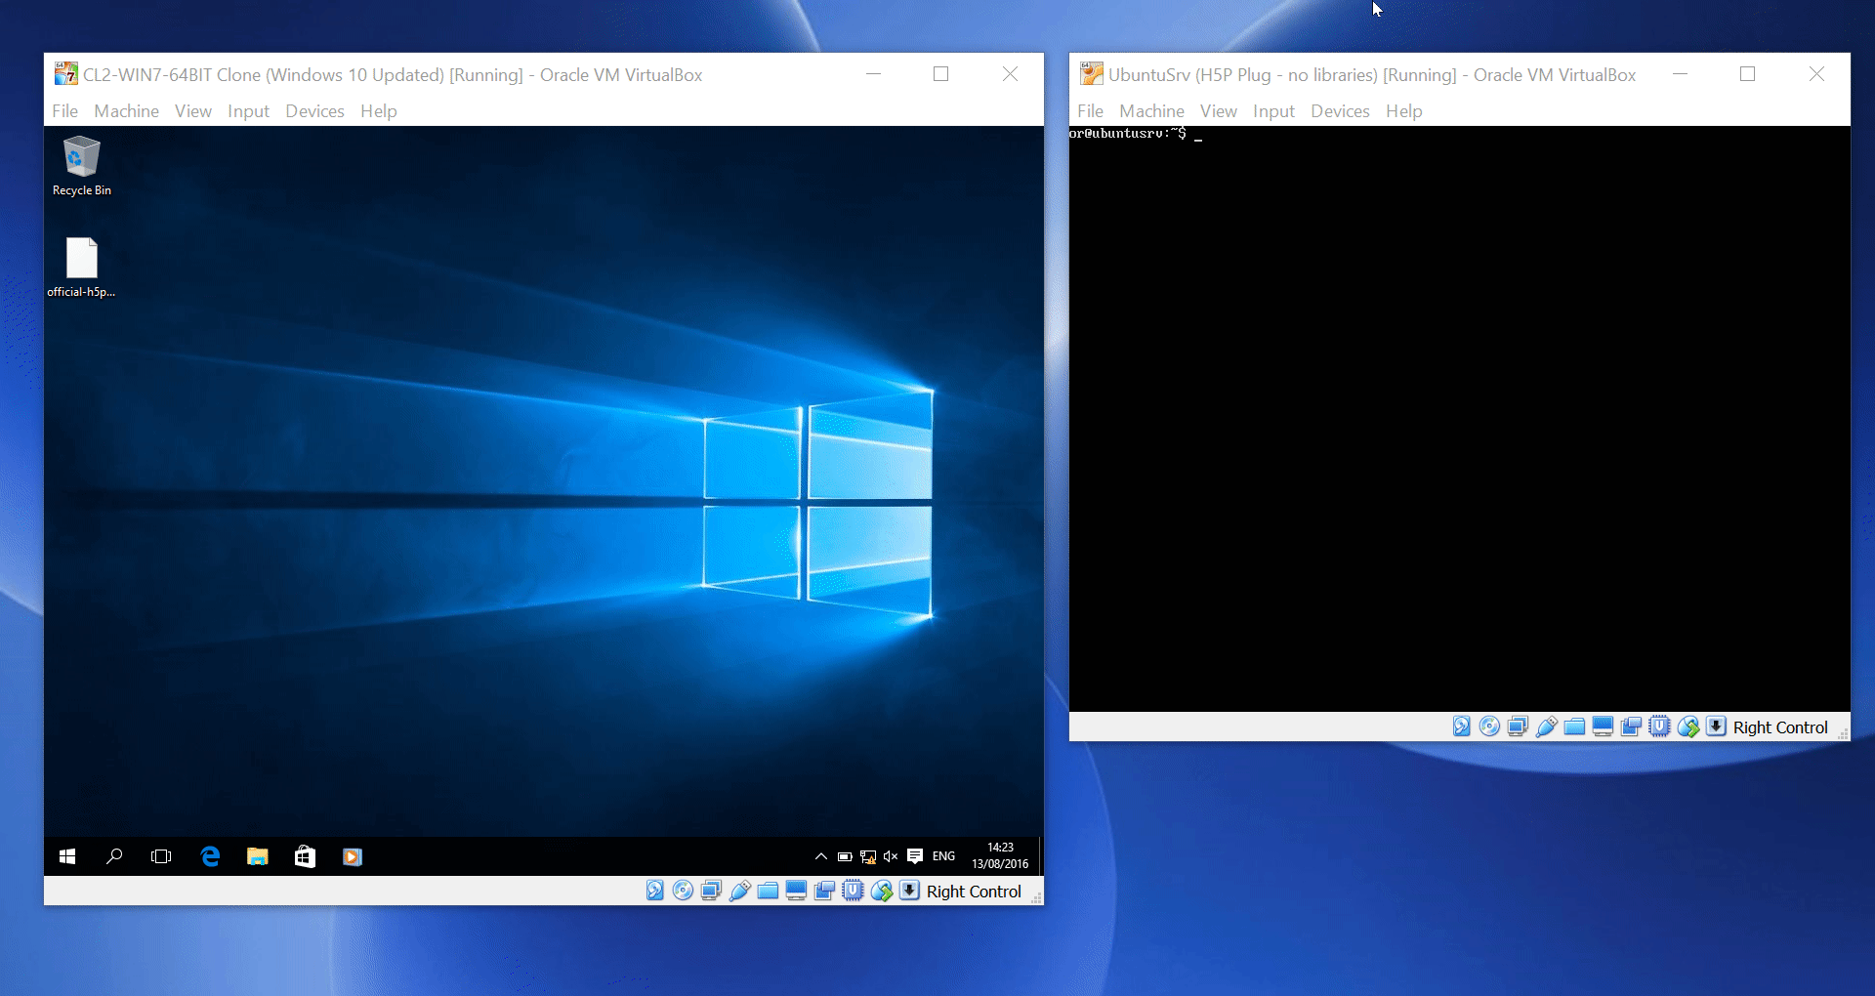Screen dimensions: 1875x996
Task: Click the shared folders icon in the Windows VM status bar
Action: coord(768,891)
